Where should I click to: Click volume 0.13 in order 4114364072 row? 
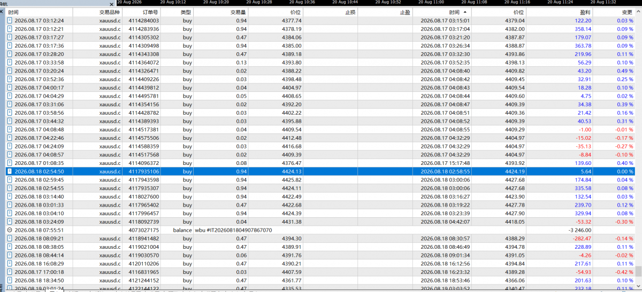pyautogui.click(x=242, y=62)
